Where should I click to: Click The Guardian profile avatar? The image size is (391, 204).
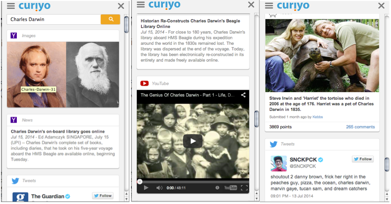click(20, 197)
